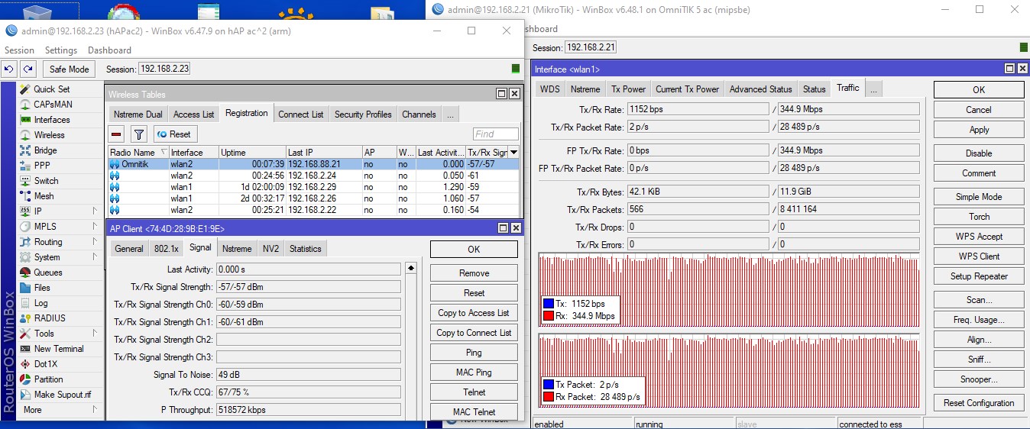
Task: Open Quick Set from the sidebar
Action: [x=51, y=89]
